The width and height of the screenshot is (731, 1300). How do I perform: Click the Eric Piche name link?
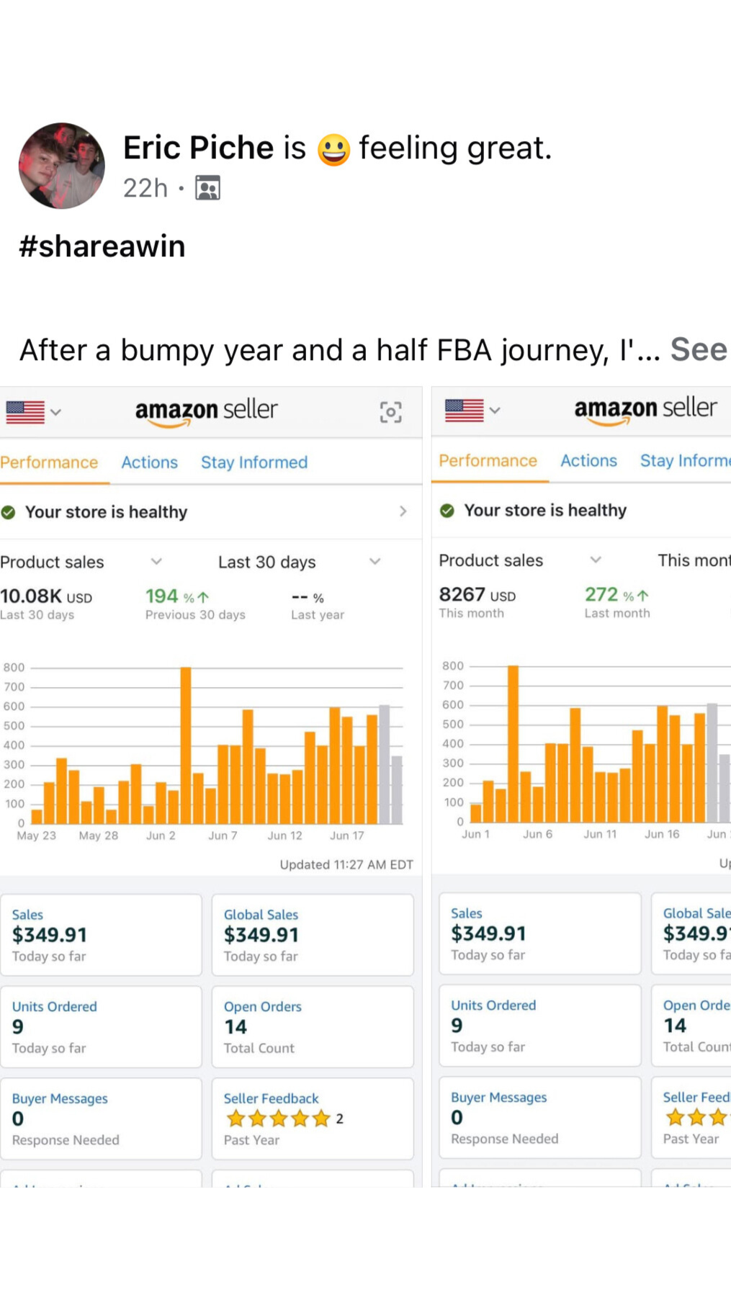click(198, 148)
